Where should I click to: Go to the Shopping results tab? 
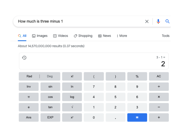click(83, 36)
